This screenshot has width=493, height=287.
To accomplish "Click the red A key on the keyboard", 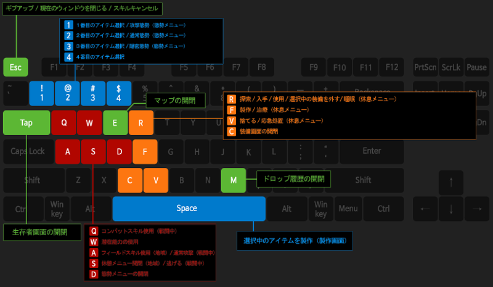I will coord(67,151).
